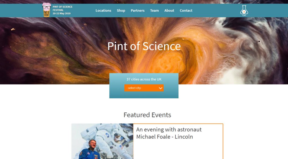Image resolution: width=288 pixels, height=159 pixels.
Task: Click the astronaut spacewalk event thumbnail image
Action: pos(102,141)
